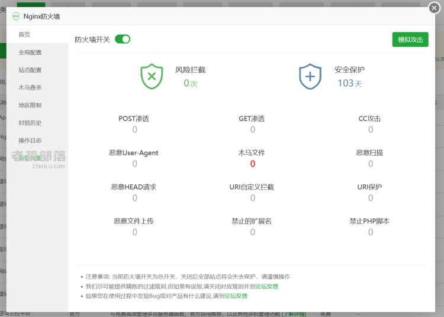Click the GET渗透 label

pyautogui.click(x=252, y=119)
